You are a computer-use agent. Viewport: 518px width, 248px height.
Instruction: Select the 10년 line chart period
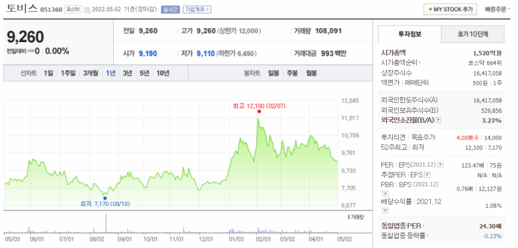point(163,73)
